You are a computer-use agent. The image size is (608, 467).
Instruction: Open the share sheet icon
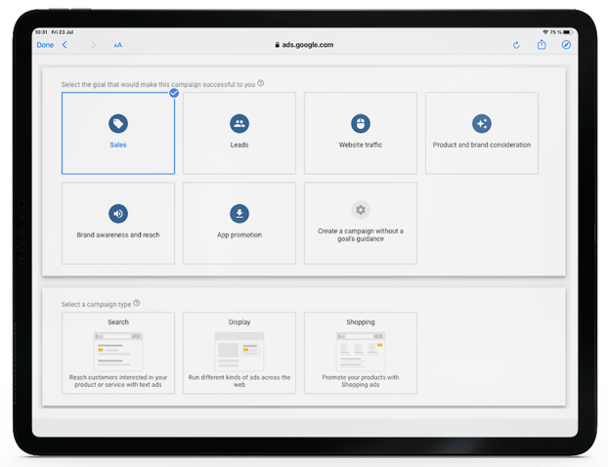542,45
